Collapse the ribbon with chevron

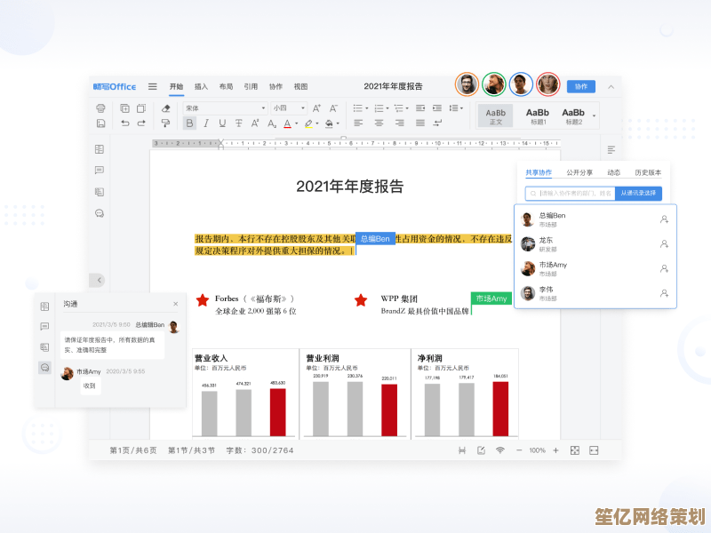[611, 86]
